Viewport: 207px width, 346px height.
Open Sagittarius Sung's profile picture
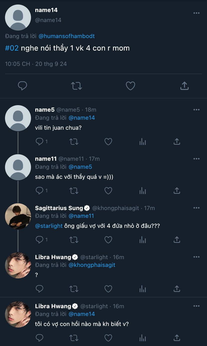click(18, 216)
